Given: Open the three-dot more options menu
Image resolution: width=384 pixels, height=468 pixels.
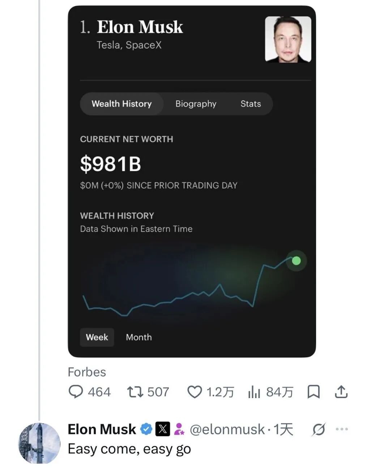Looking at the screenshot, I should (x=342, y=429).
